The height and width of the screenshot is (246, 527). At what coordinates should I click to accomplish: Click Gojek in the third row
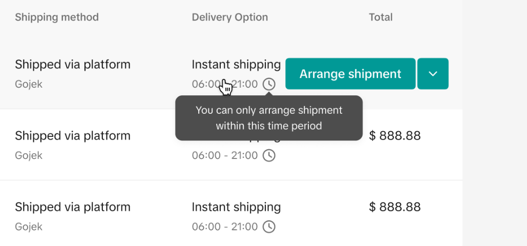(x=29, y=227)
